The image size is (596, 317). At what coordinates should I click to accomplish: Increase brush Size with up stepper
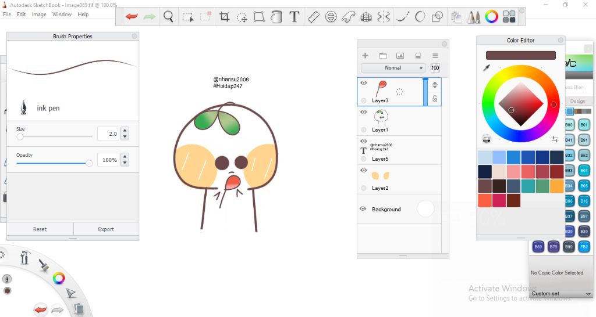point(125,131)
